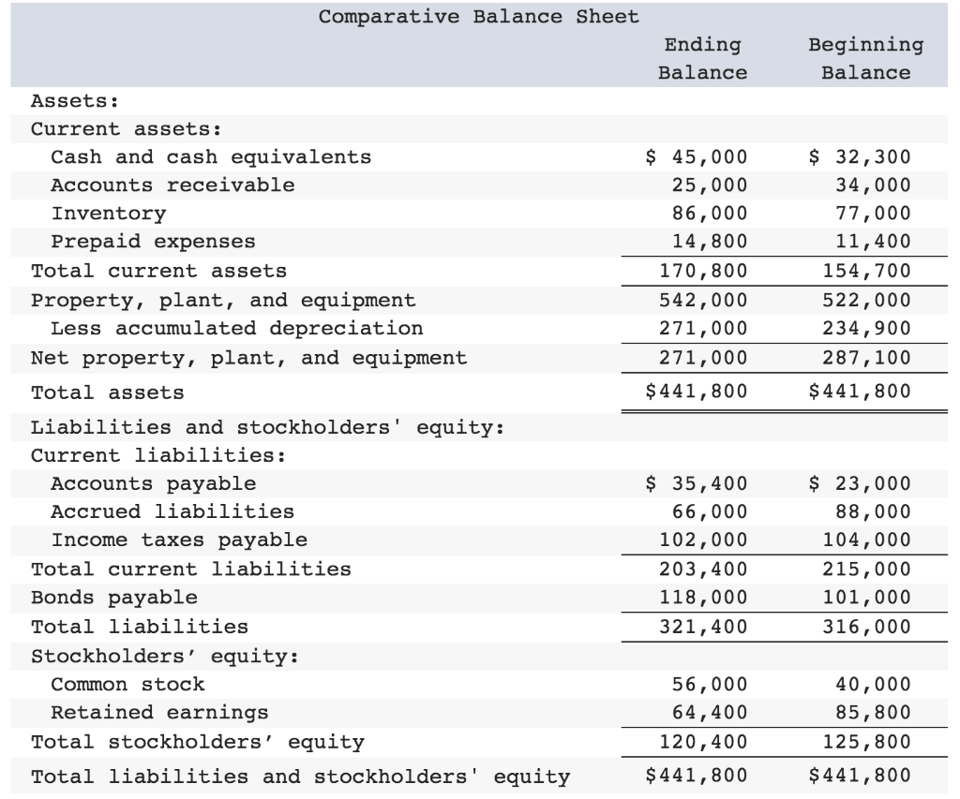Viewport: 960px width, 799px height.
Task: Click the 118,000 bonds payable value
Action: click(x=703, y=598)
